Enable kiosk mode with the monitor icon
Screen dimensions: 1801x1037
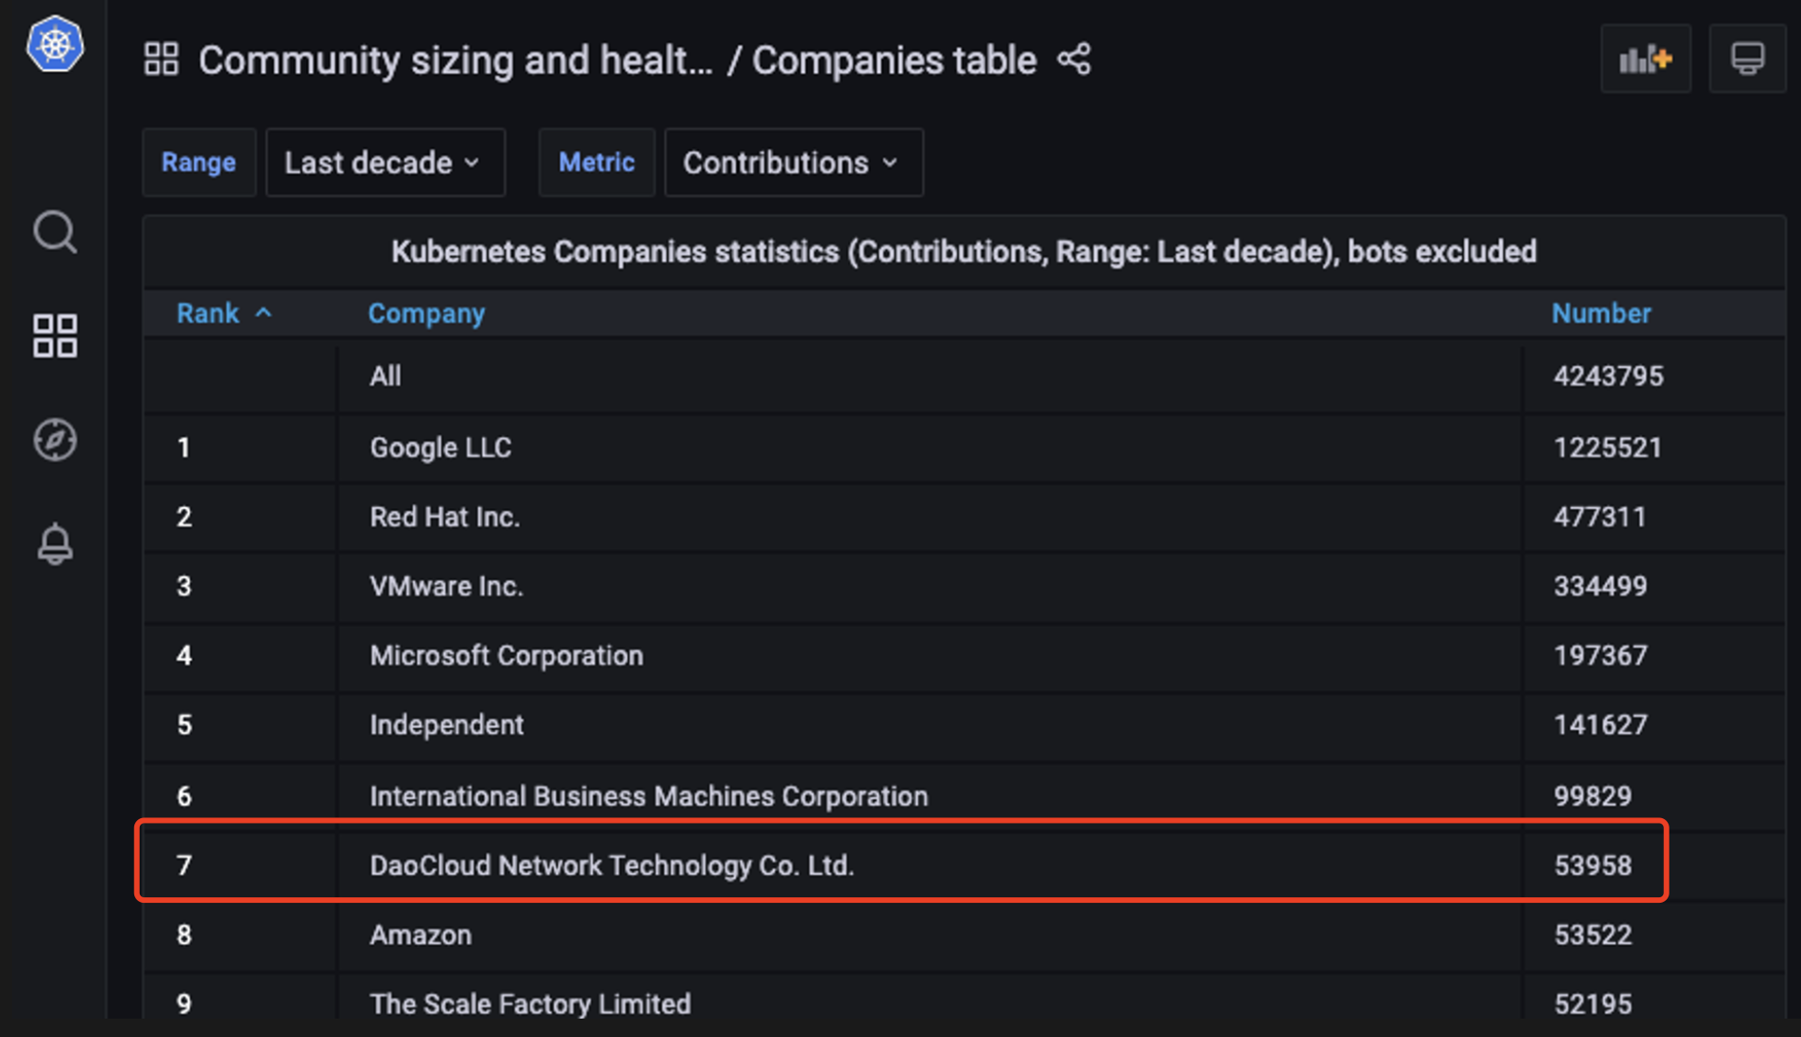pos(1747,56)
